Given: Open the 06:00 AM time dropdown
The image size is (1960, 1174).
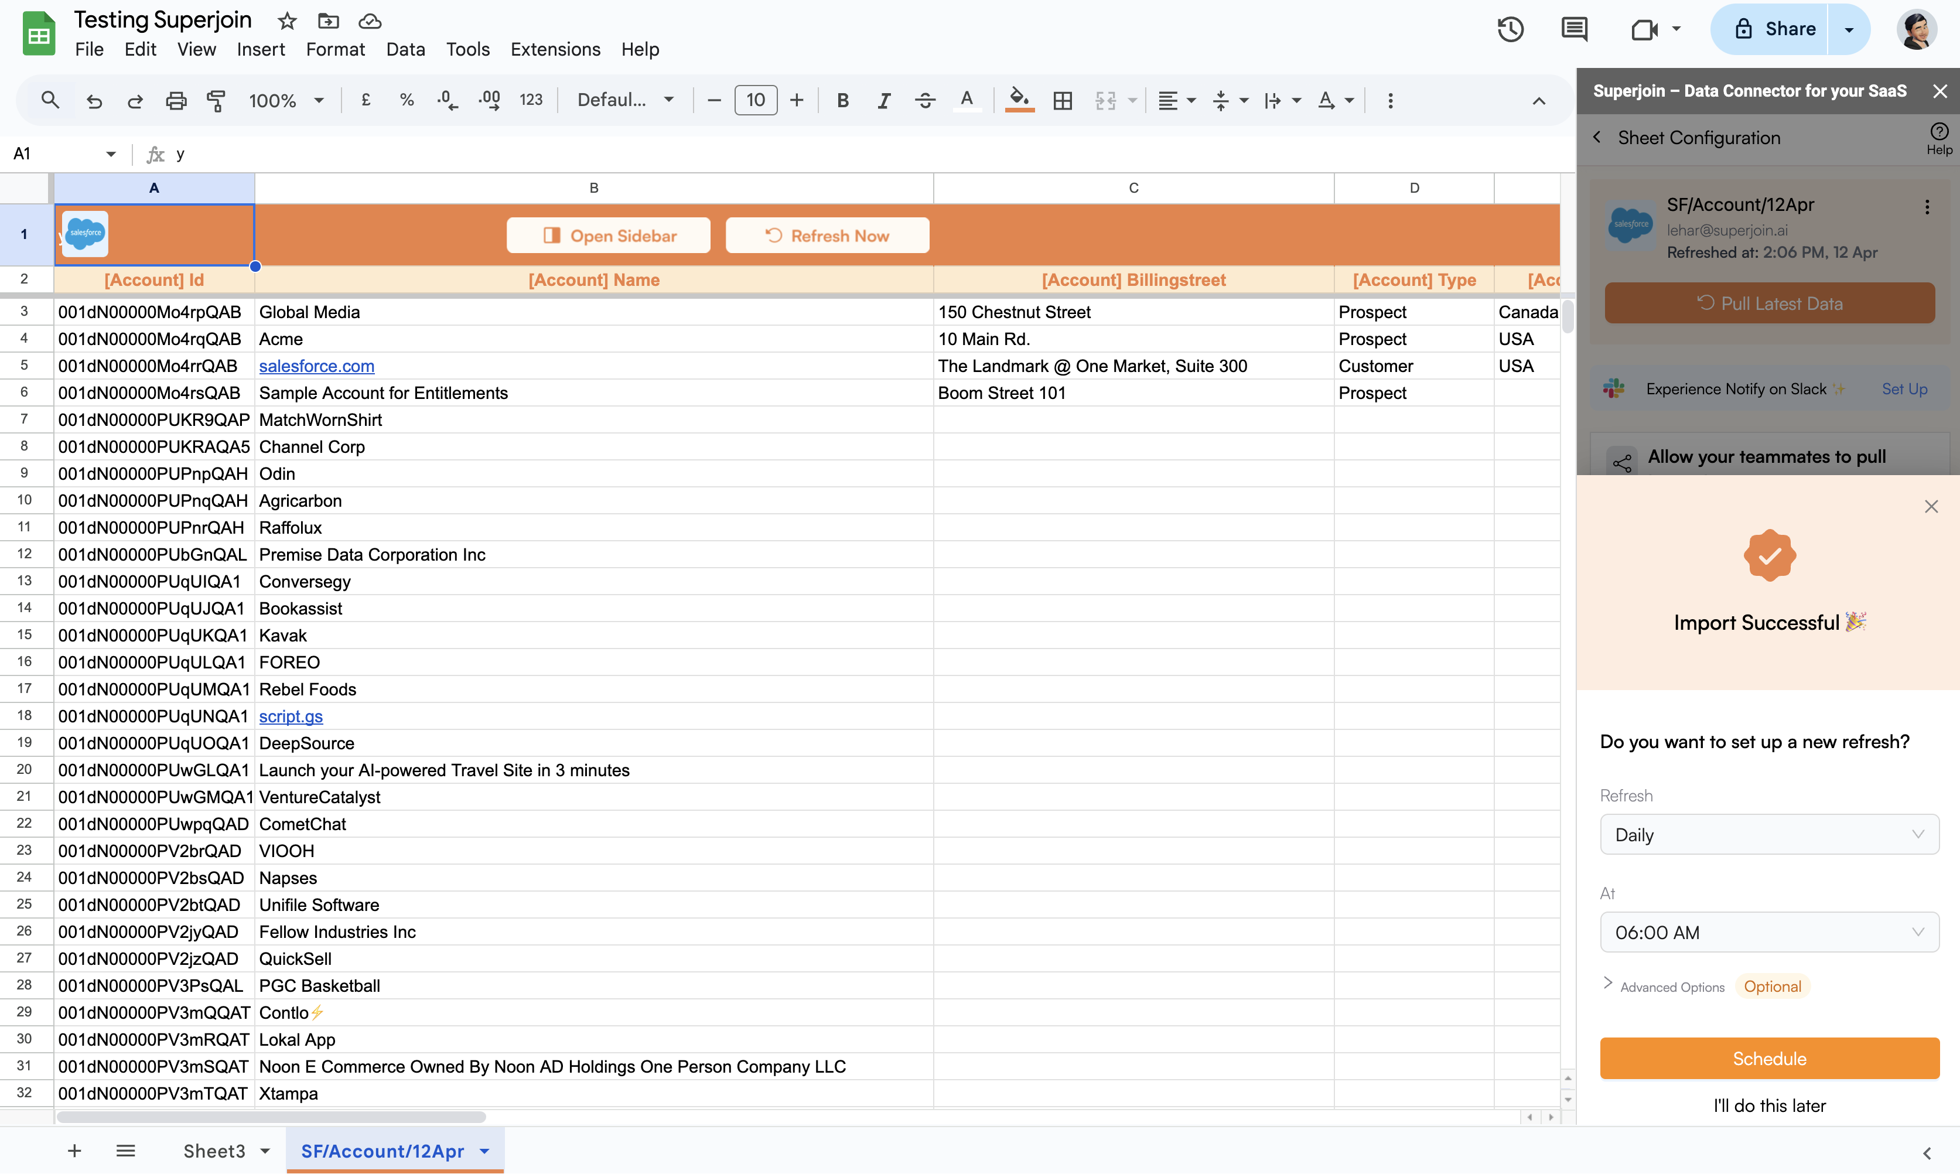Looking at the screenshot, I should [1768, 932].
